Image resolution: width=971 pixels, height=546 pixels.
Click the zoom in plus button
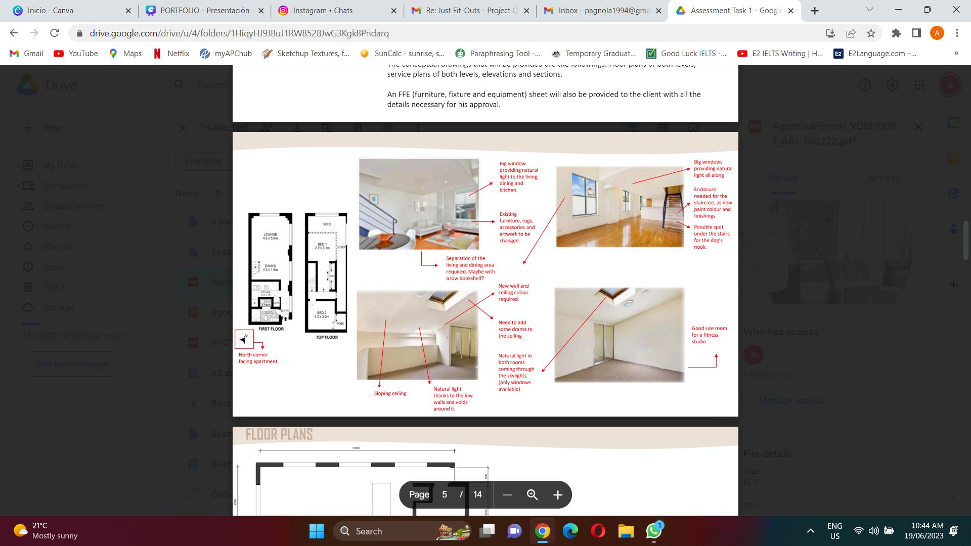pos(557,495)
